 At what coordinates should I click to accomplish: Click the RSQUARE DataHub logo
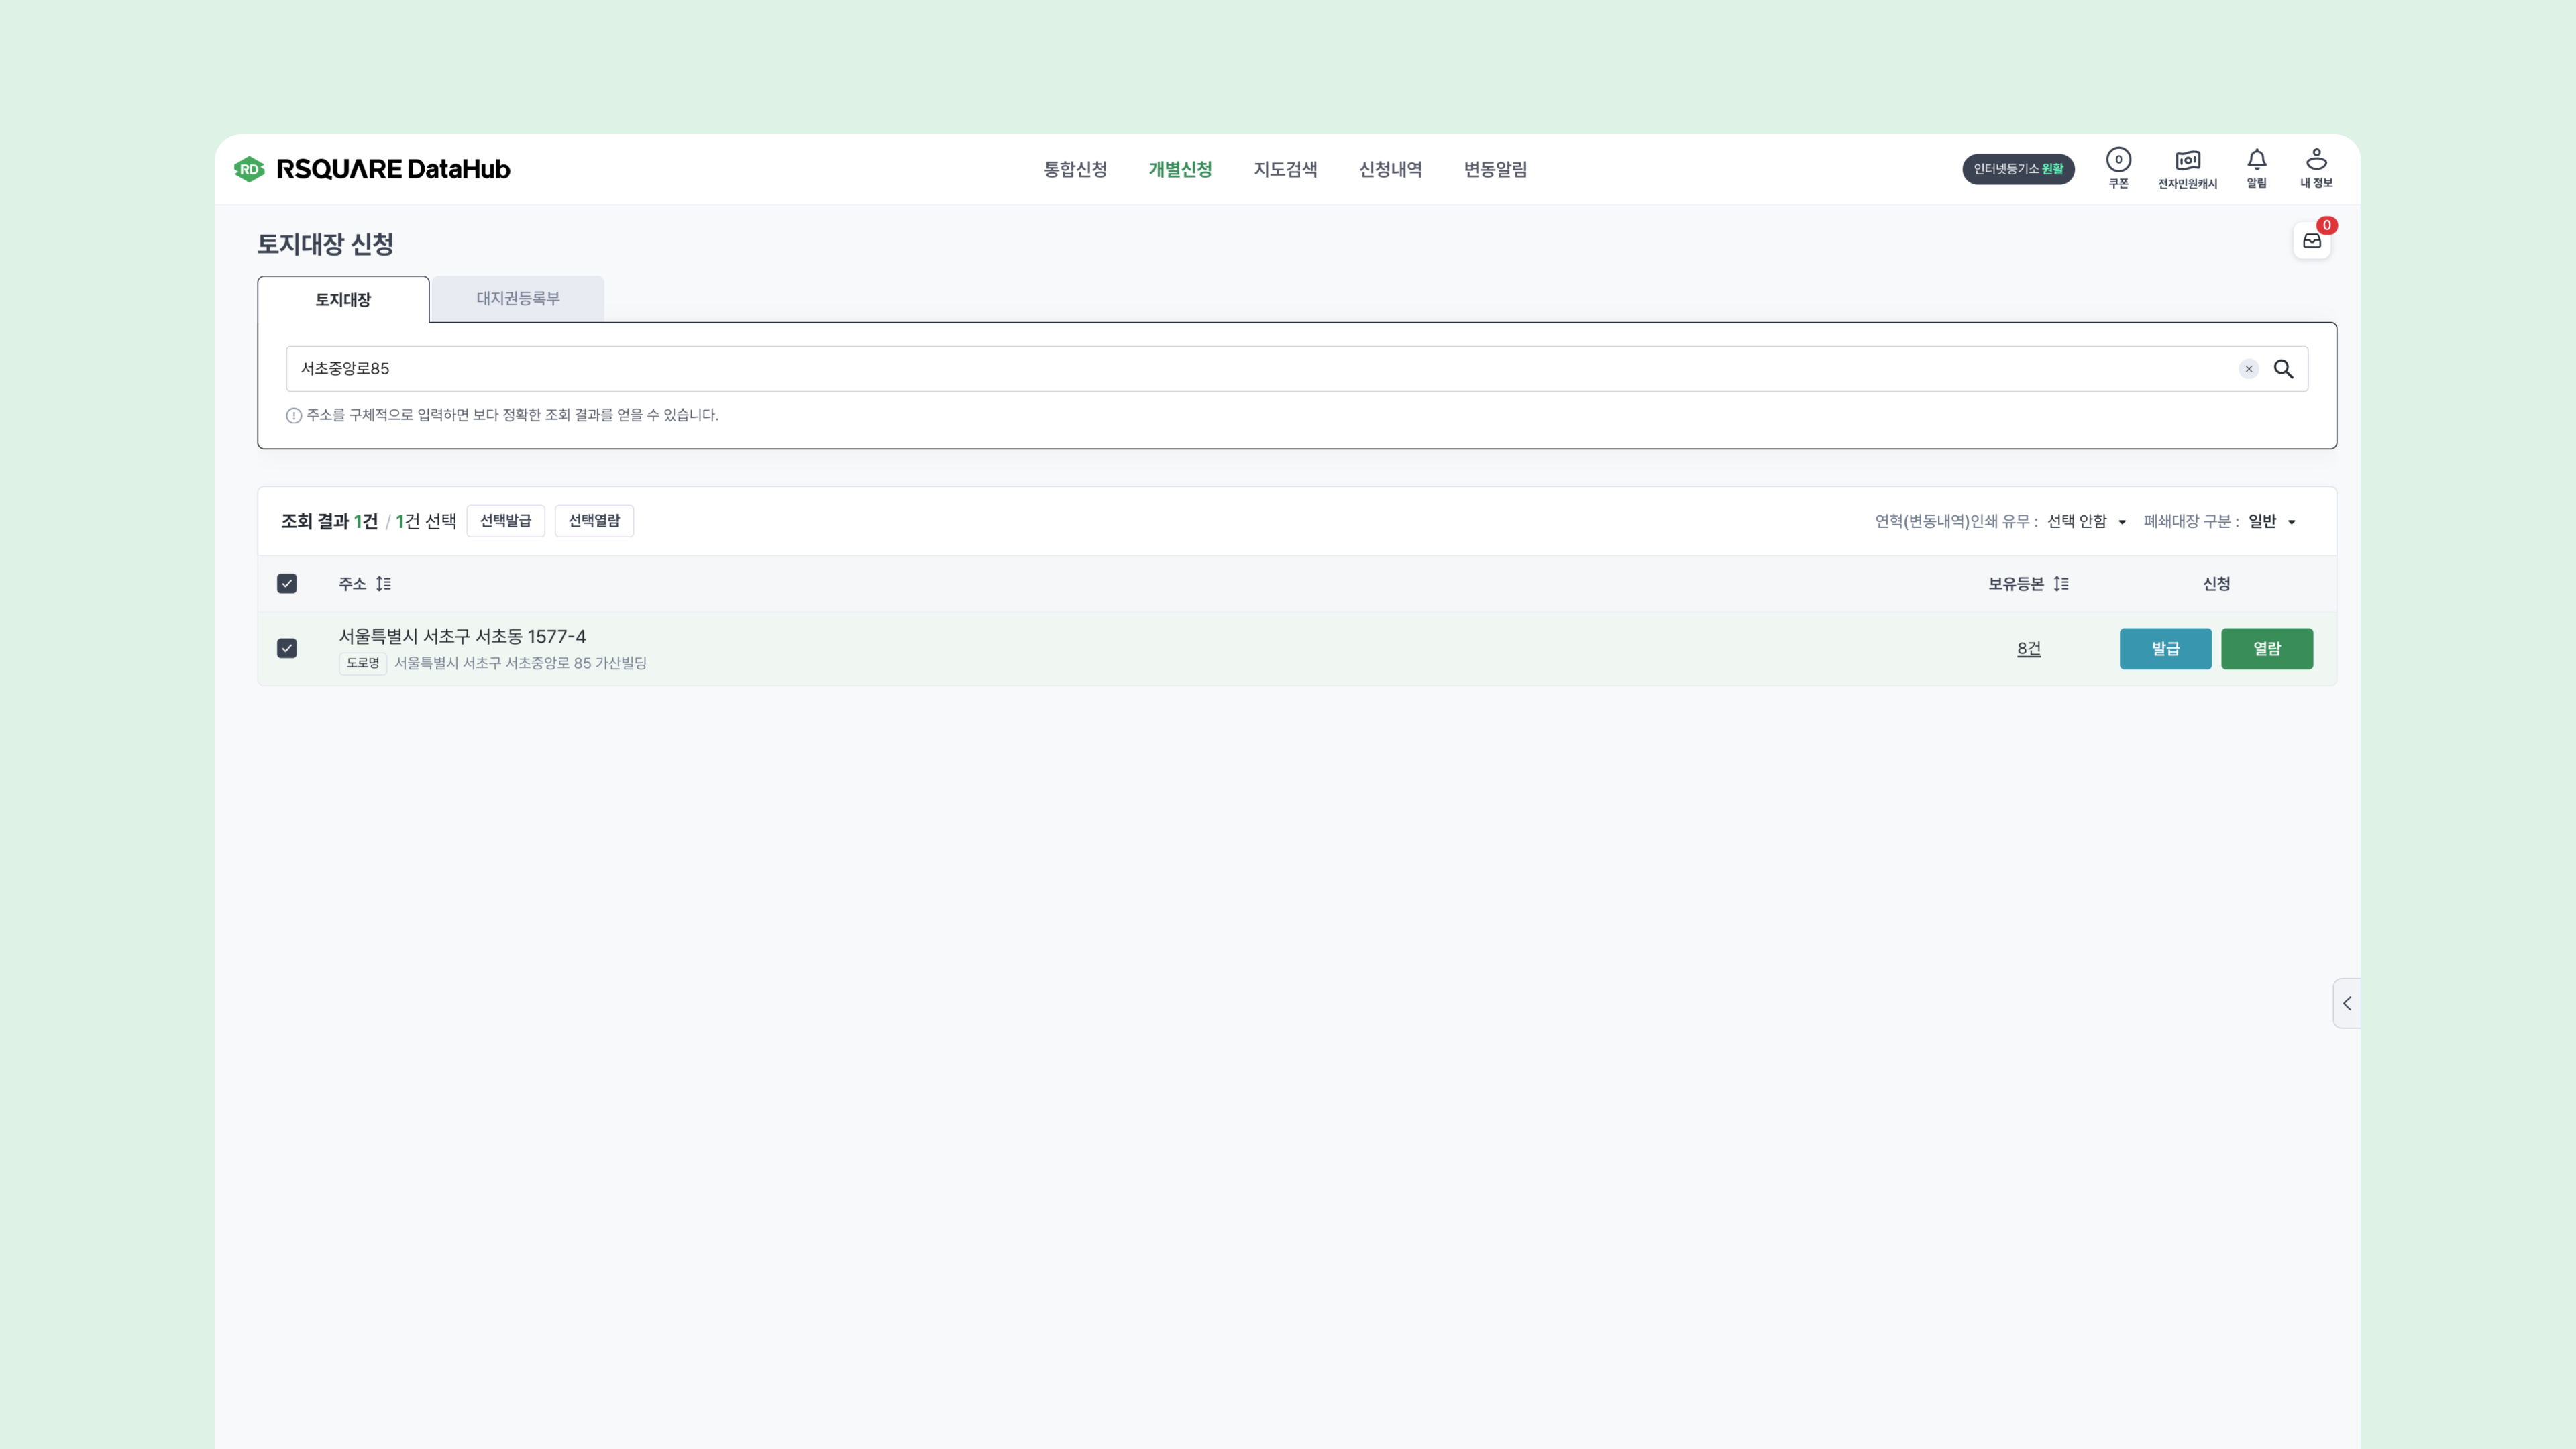click(x=372, y=169)
